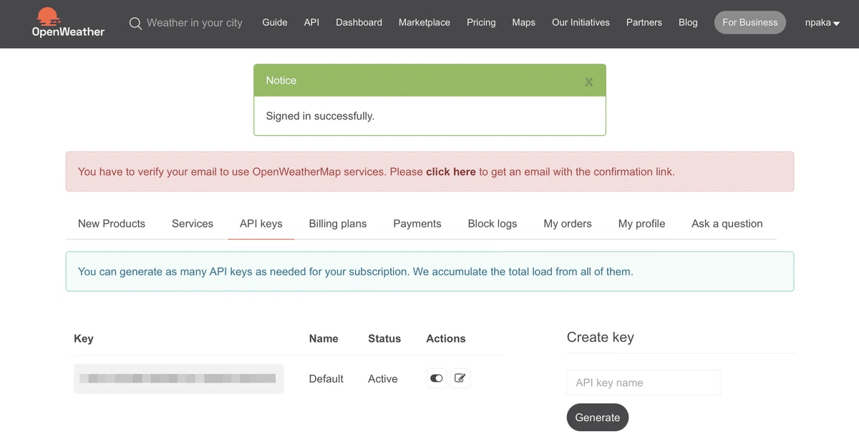Open the Pricing page link
The height and width of the screenshot is (439, 859).
pyautogui.click(x=481, y=23)
